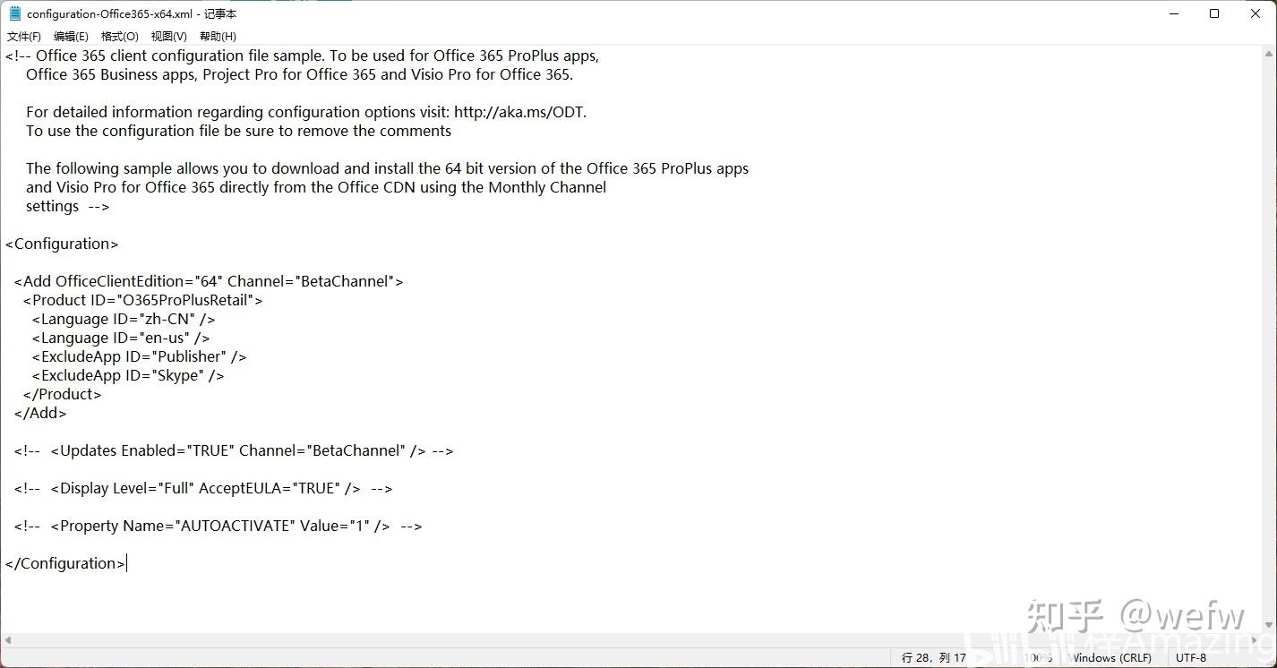
Task: Click the </Configuration> closing tag line
Action: [63, 562]
